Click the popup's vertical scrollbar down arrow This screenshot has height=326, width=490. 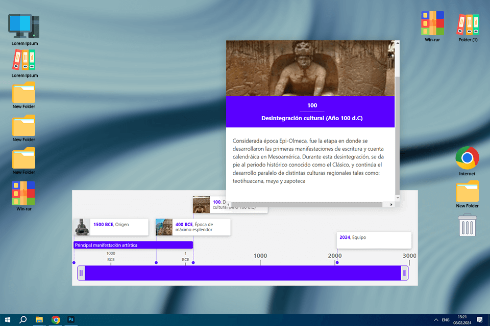click(x=398, y=198)
